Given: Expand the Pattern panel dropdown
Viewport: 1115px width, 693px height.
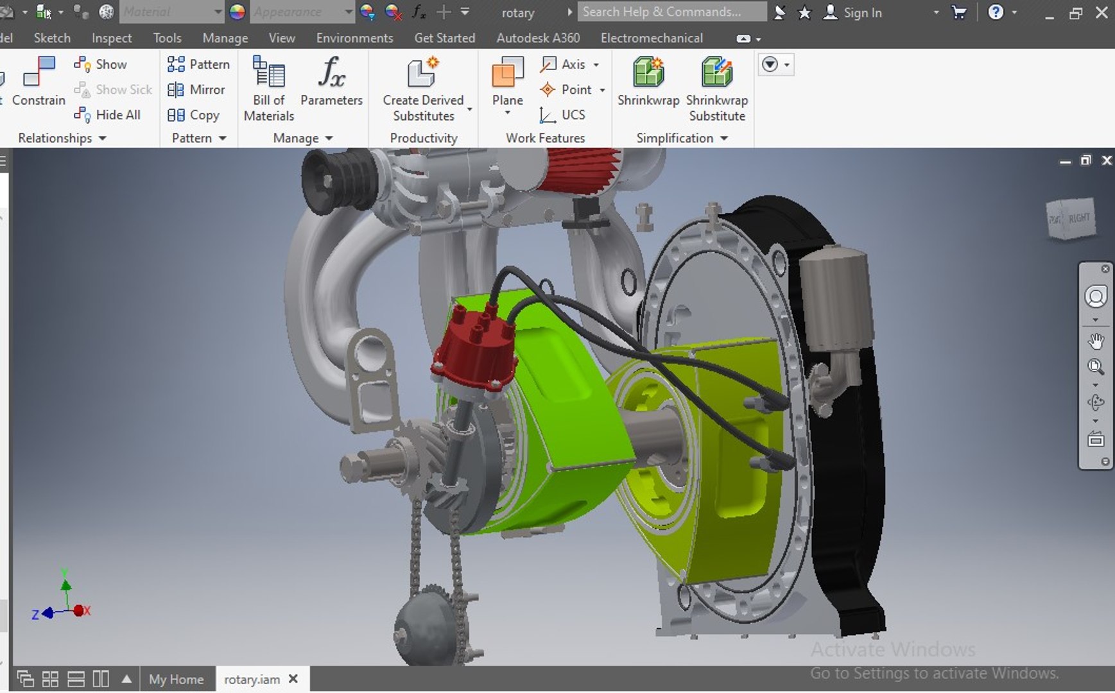Looking at the screenshot, I should click(222, 138).
